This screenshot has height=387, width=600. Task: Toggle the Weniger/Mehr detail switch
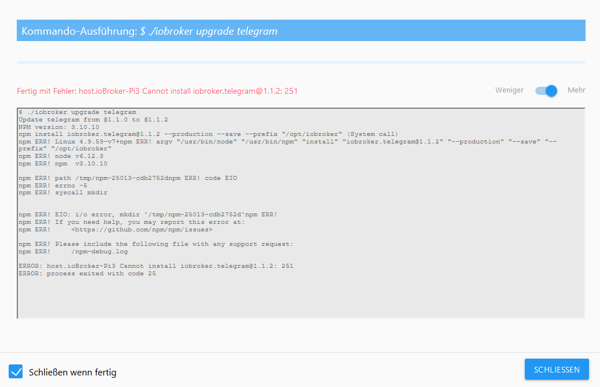[x=546, y=91]
